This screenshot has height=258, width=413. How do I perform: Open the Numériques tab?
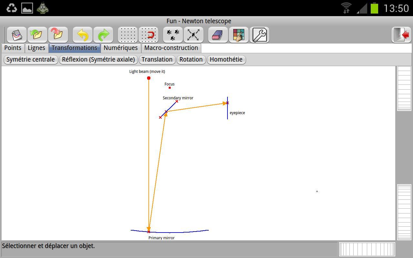tap(121, 48)
